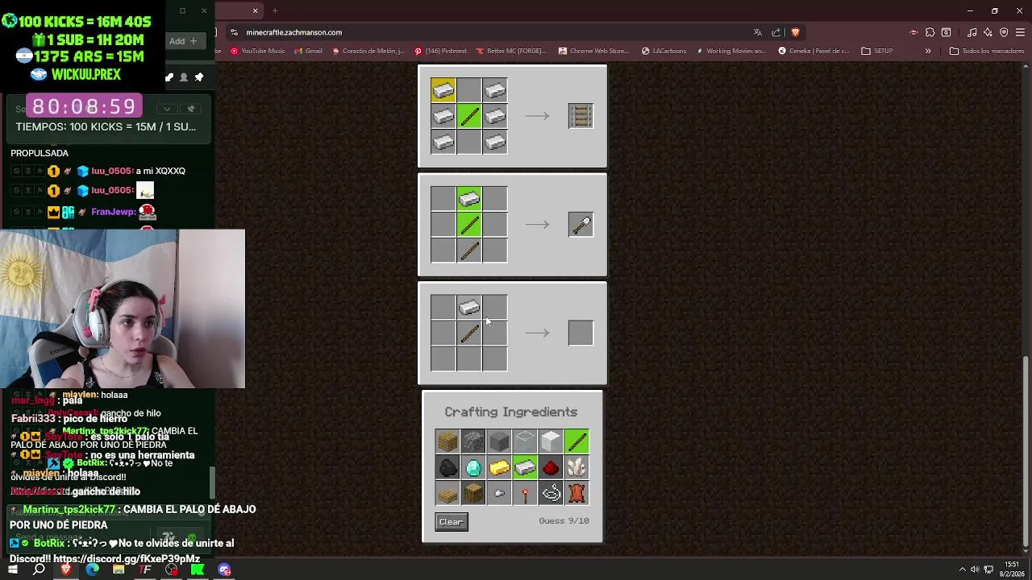Click page vertical scrollbar

click(x=1026, y=452)
